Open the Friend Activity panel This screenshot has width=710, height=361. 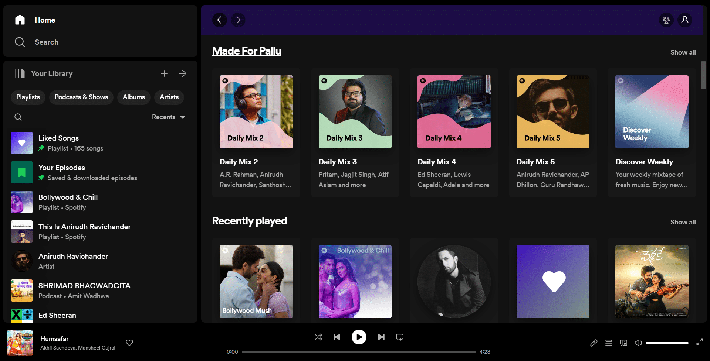tap(666, 20)
